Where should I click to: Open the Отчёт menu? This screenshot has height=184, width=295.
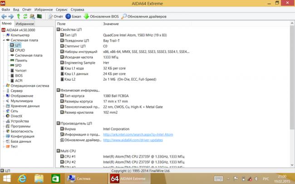pyautogui.click(x=27, y=10)
